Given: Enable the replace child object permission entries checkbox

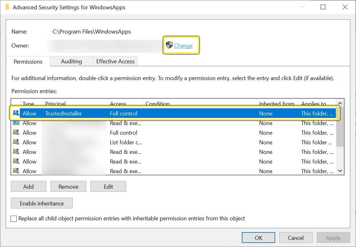Looking at the screenshot, I should click(14, 218).
